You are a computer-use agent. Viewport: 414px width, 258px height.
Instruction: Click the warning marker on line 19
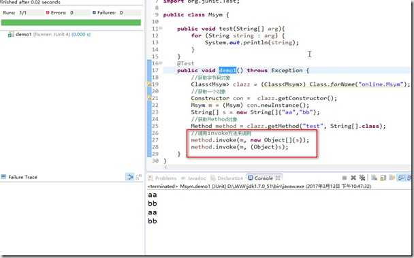(x=149, y=84)
